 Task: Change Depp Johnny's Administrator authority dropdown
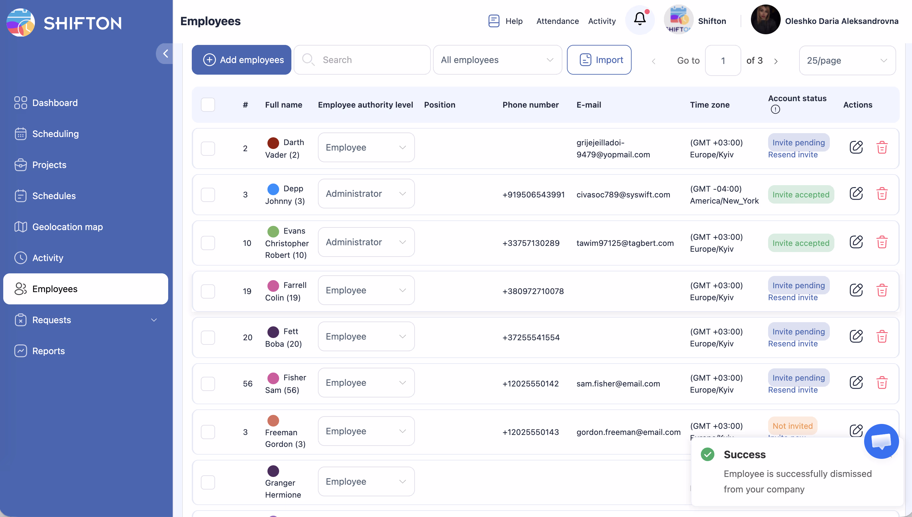pyautogui.click(x=366, y=194)
